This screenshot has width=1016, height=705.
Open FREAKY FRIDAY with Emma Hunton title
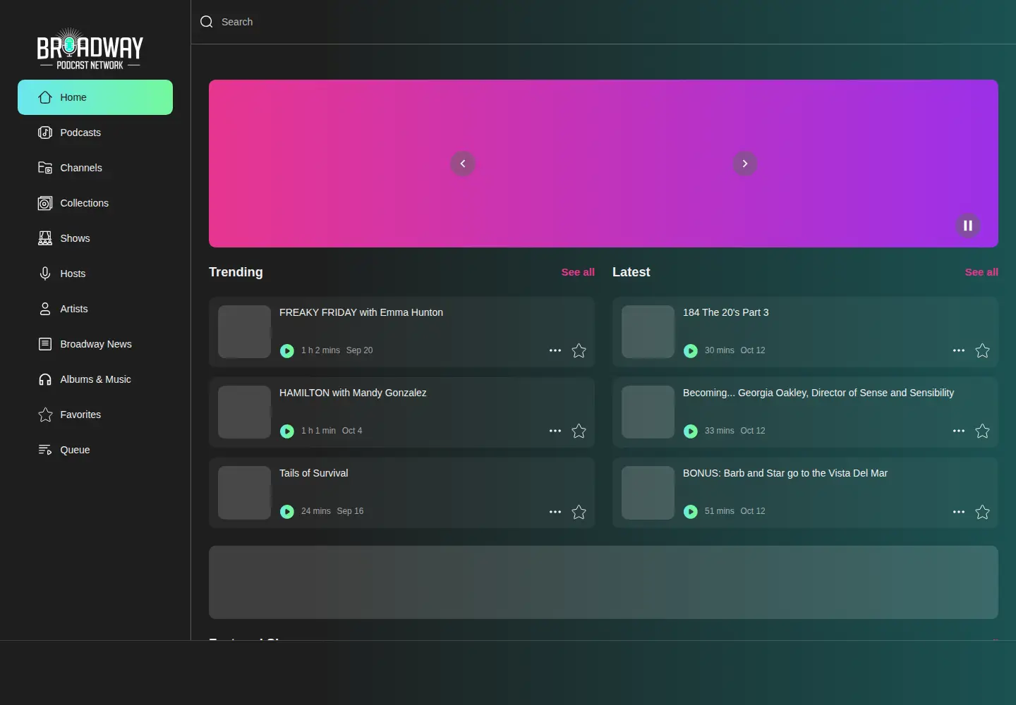click(x=361, y=312)
